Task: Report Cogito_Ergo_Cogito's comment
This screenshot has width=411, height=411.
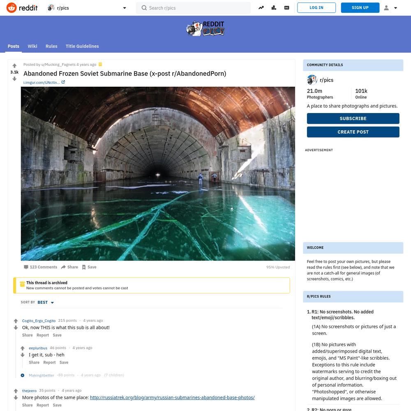Action: (43, 335)
